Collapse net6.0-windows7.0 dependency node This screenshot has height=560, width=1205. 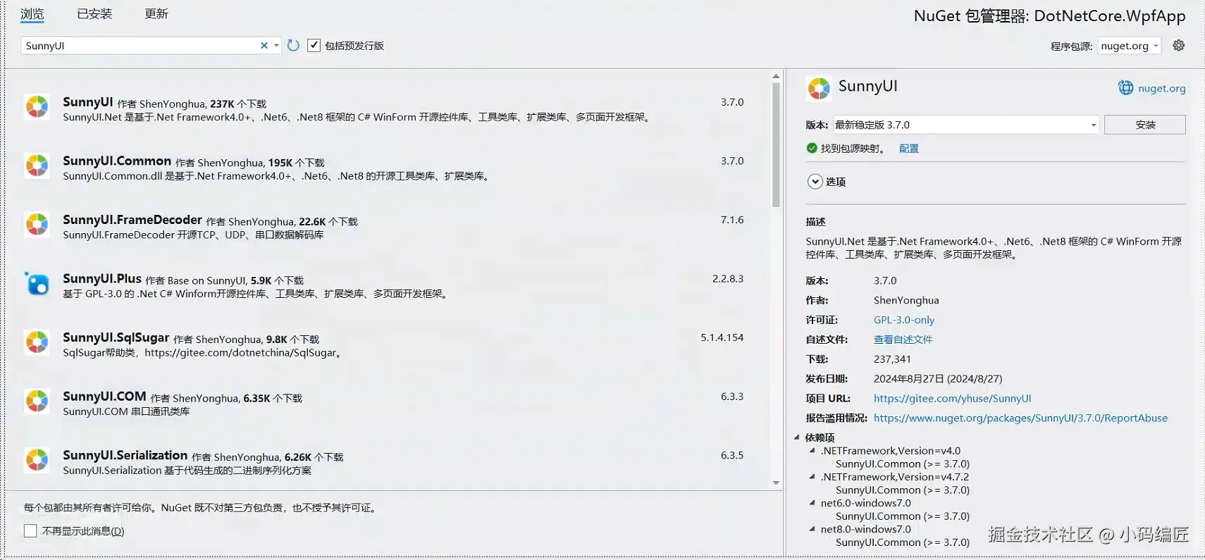tap(812, 502)
